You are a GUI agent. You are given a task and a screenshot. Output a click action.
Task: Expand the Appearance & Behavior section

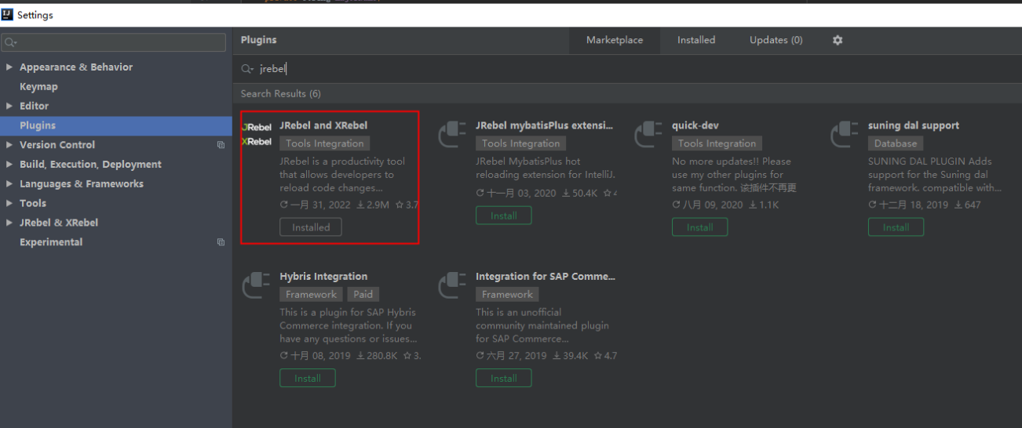[9, 67]
